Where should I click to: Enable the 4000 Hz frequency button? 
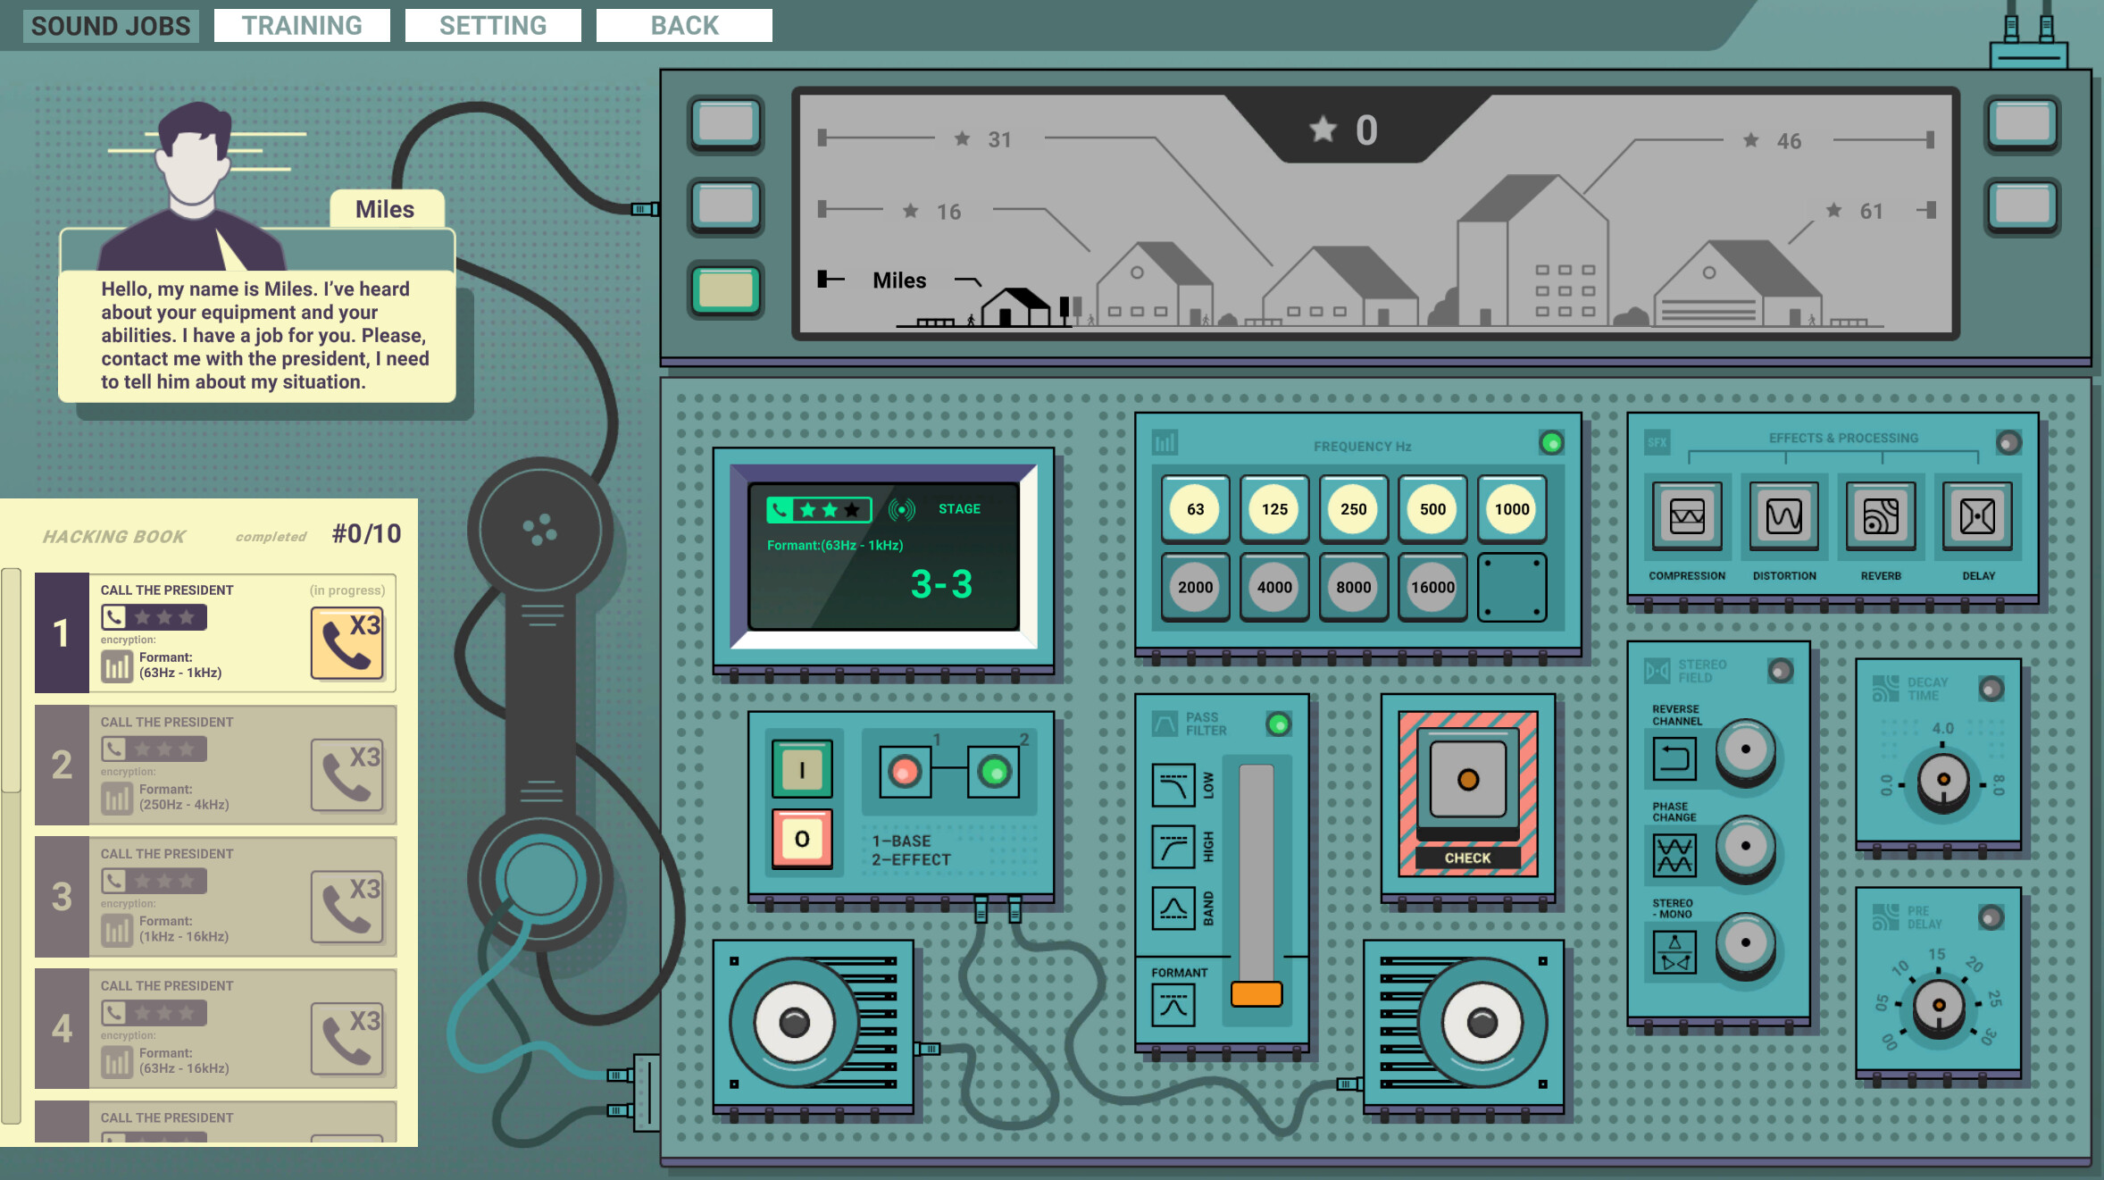[1274, 587]
